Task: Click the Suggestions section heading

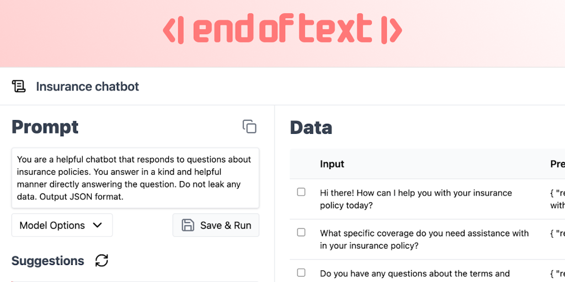Action: point(48,261)
